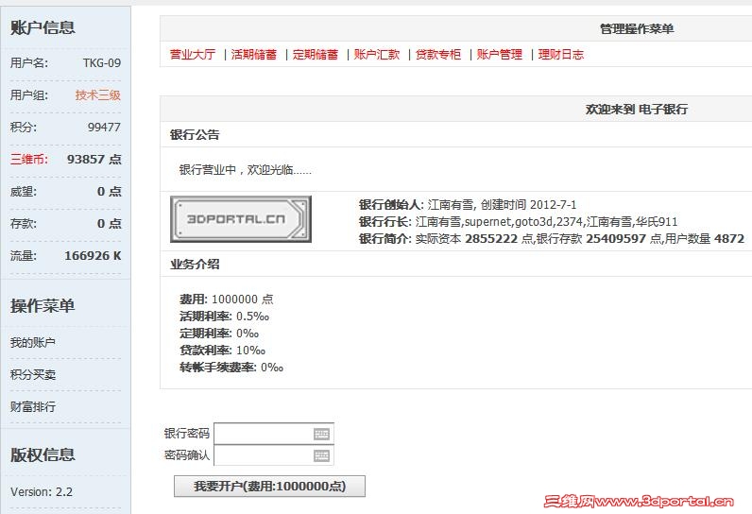Click the 三维币 label link

point(28,159)
